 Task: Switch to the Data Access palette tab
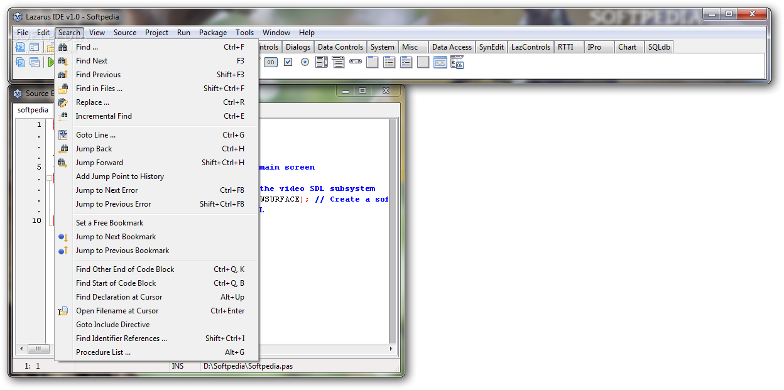click(452, 47)
